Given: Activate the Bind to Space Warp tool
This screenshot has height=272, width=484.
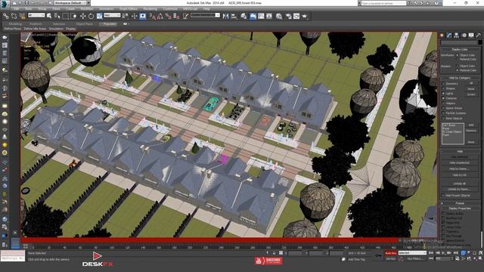Looking at the screenshot, I should [x=22, y=16].
